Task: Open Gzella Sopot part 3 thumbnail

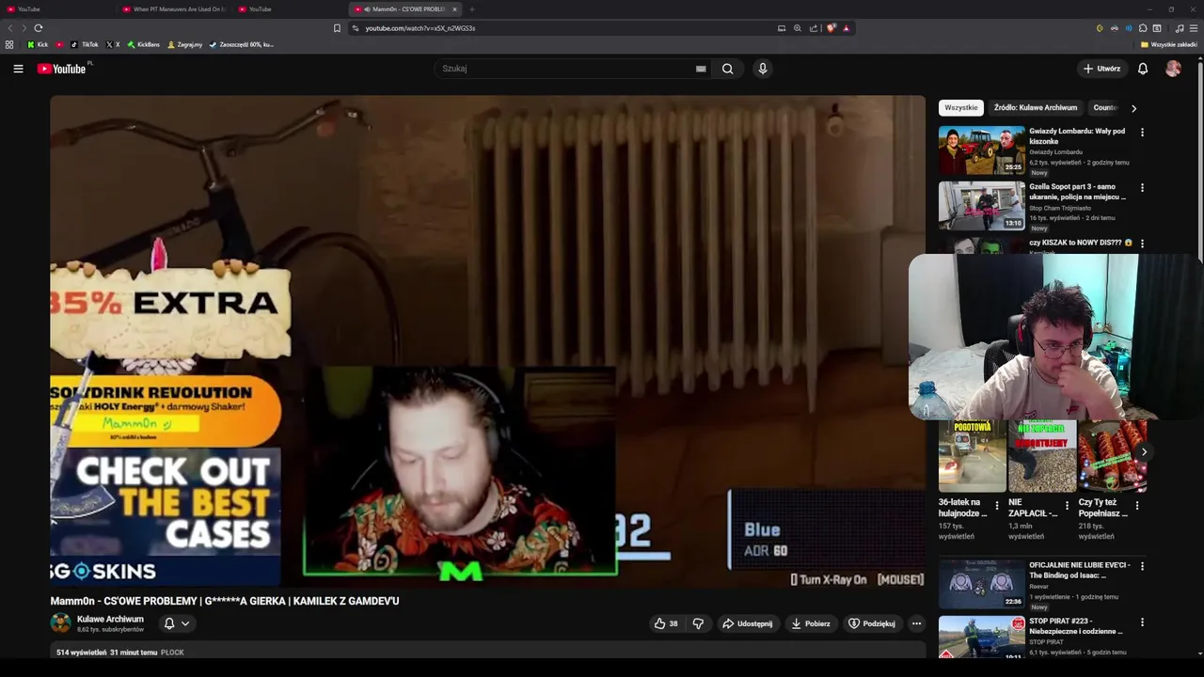Action: [981, 206]
